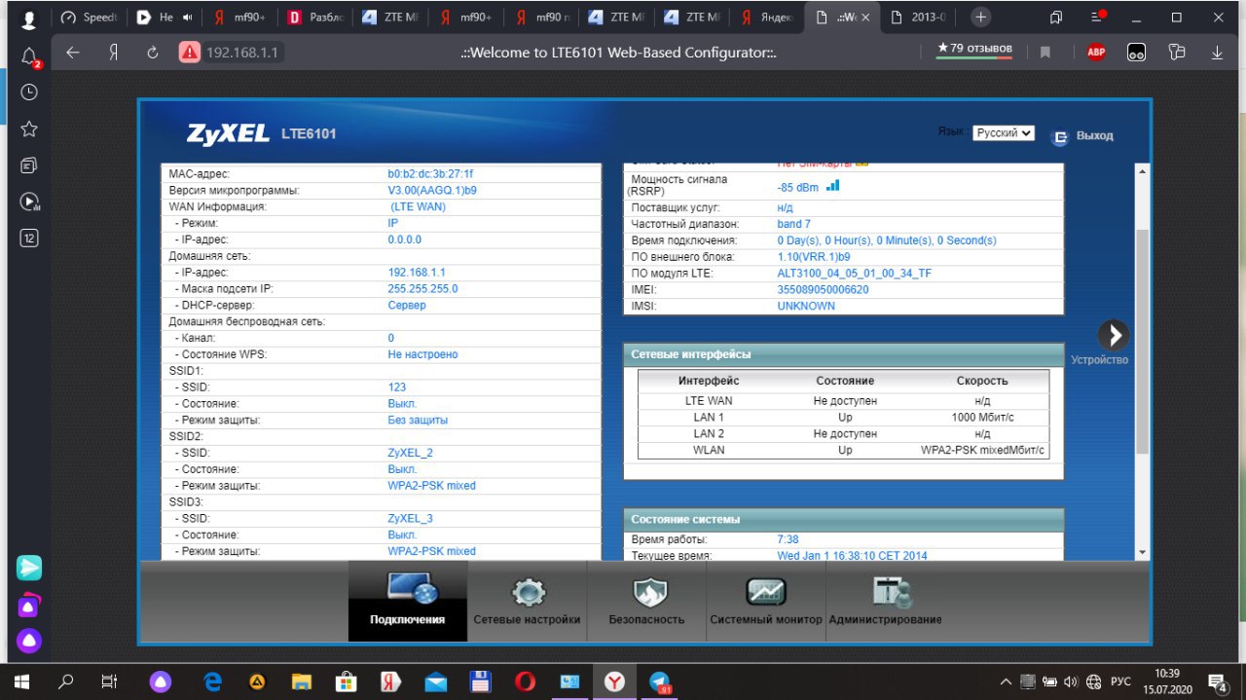Click the РУС keyboard language indicator
This screenshot has height=700, width=1246.
point(1120,682)
